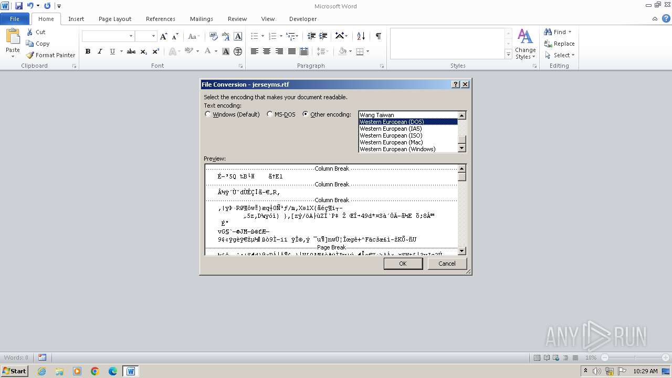Screen dimensions: 672x378
Task: Apply Strikethrough formatting
Action: pyautogui.click(x=131, y=51)
